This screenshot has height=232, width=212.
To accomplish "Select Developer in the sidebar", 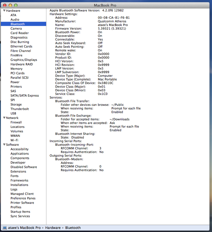I will pos(18,162).
